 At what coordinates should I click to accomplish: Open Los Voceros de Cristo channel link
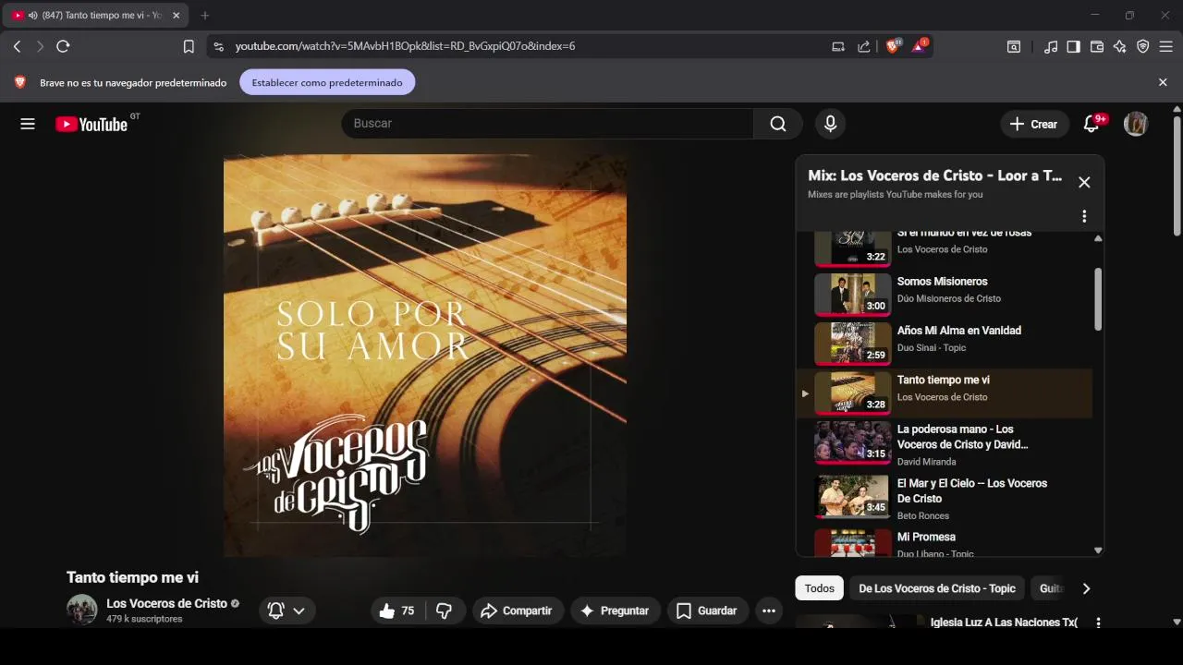coord(166,603)
